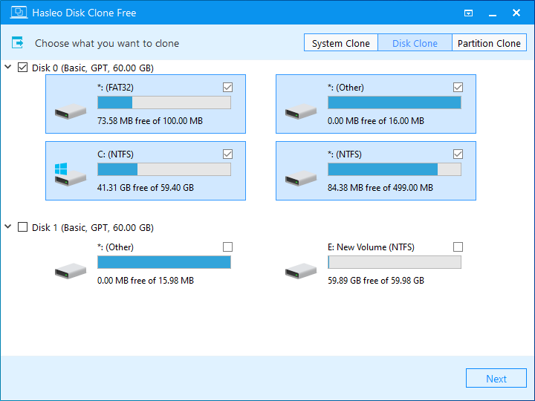The image size is (535, 401).
Task: Click the text '73.58 MB free of 100.00 MB'
Action: coord(150,121)
